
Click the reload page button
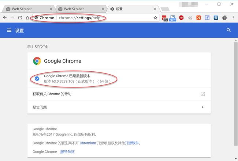tap(20, 18)
